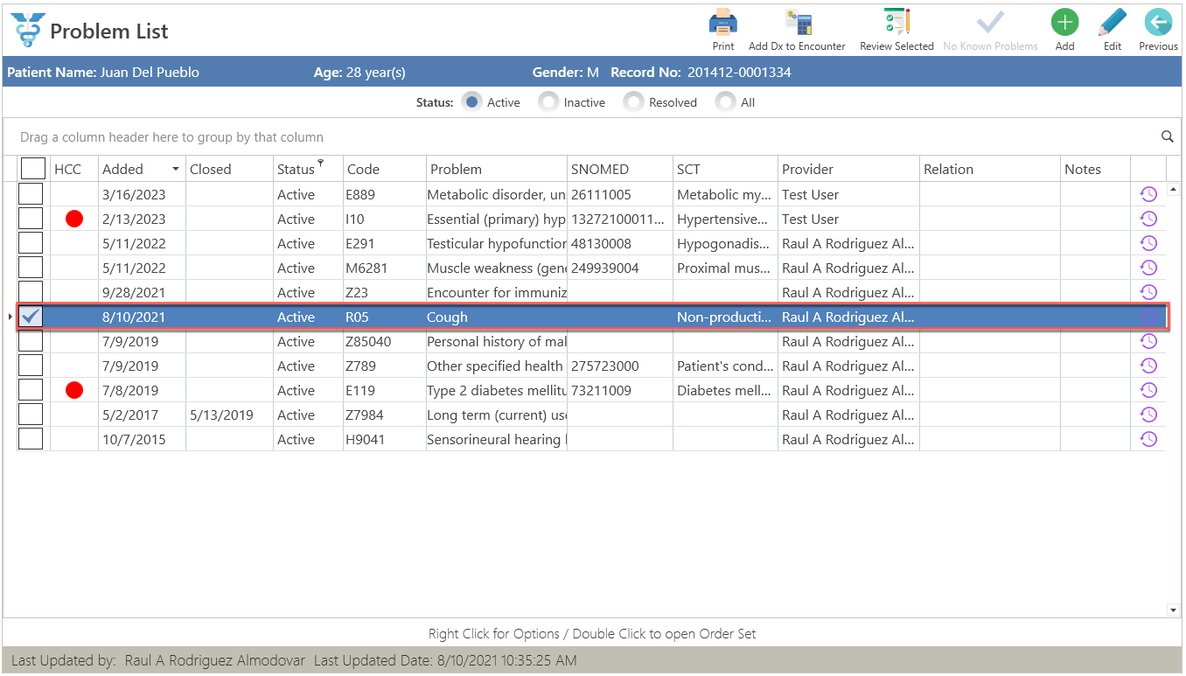The image size is (1186, 676).
Task: Click Review Selected icon
Action: click(x=896, y=22)
